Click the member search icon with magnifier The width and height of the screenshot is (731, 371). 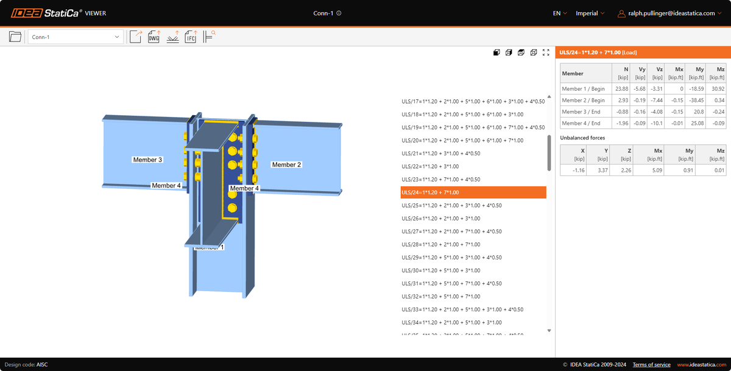point(209,37)
